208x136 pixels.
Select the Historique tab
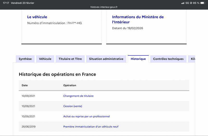(x=138, y=59)
